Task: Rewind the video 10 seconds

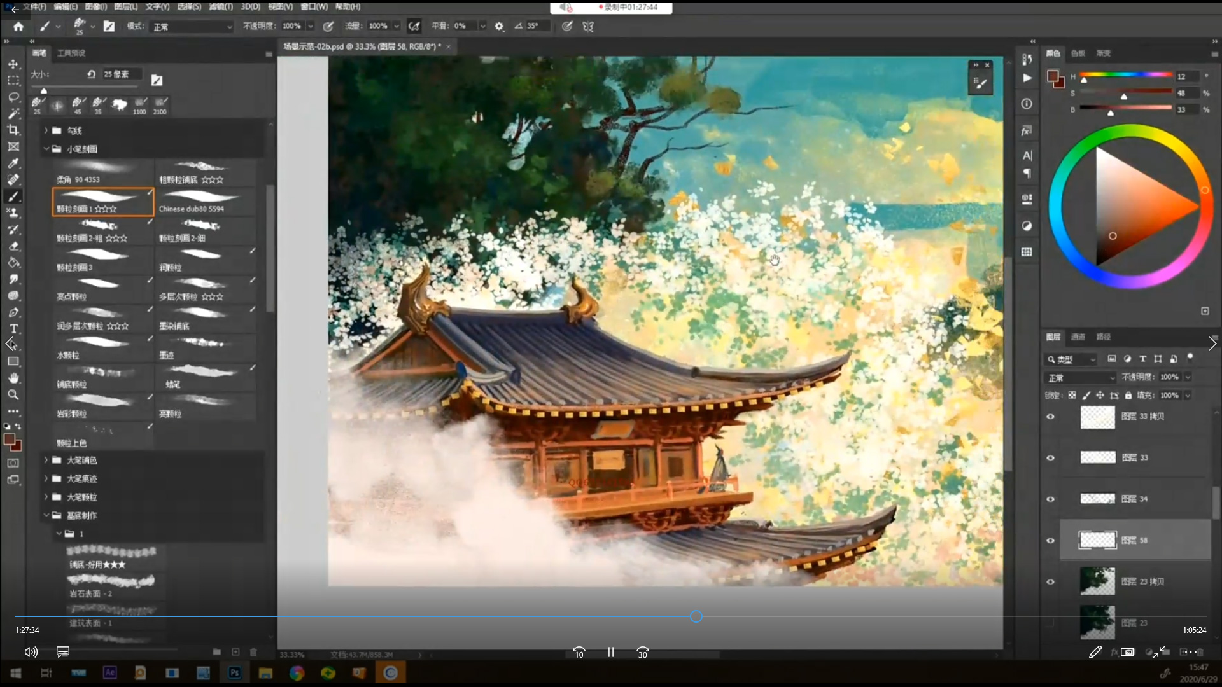Action: [x=579, y=653]
